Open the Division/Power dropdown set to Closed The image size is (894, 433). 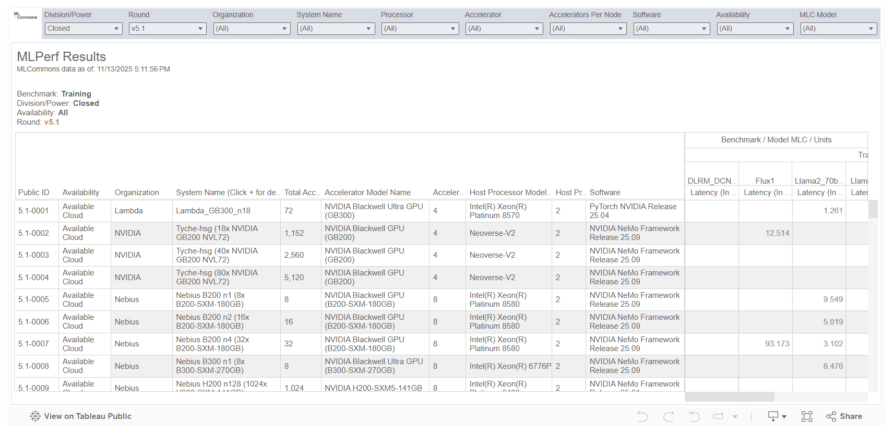84,29
